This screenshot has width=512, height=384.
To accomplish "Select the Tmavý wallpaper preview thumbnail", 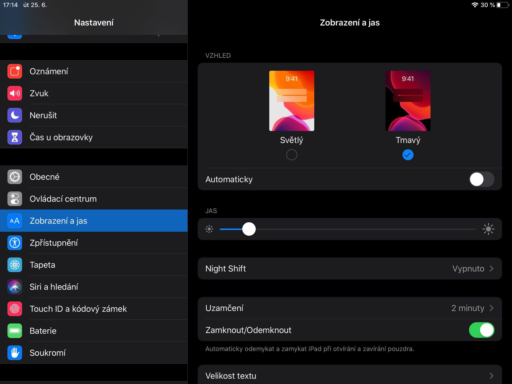I will (x=408, y=101).
